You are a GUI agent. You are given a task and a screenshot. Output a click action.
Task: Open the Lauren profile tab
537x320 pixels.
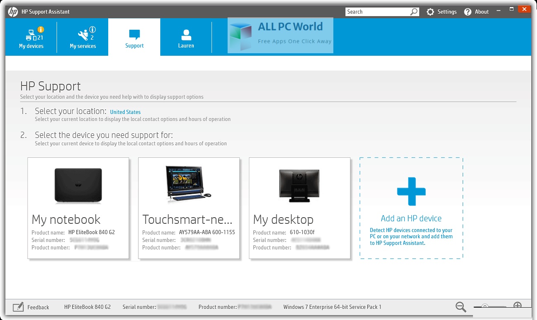pos(186,37)
